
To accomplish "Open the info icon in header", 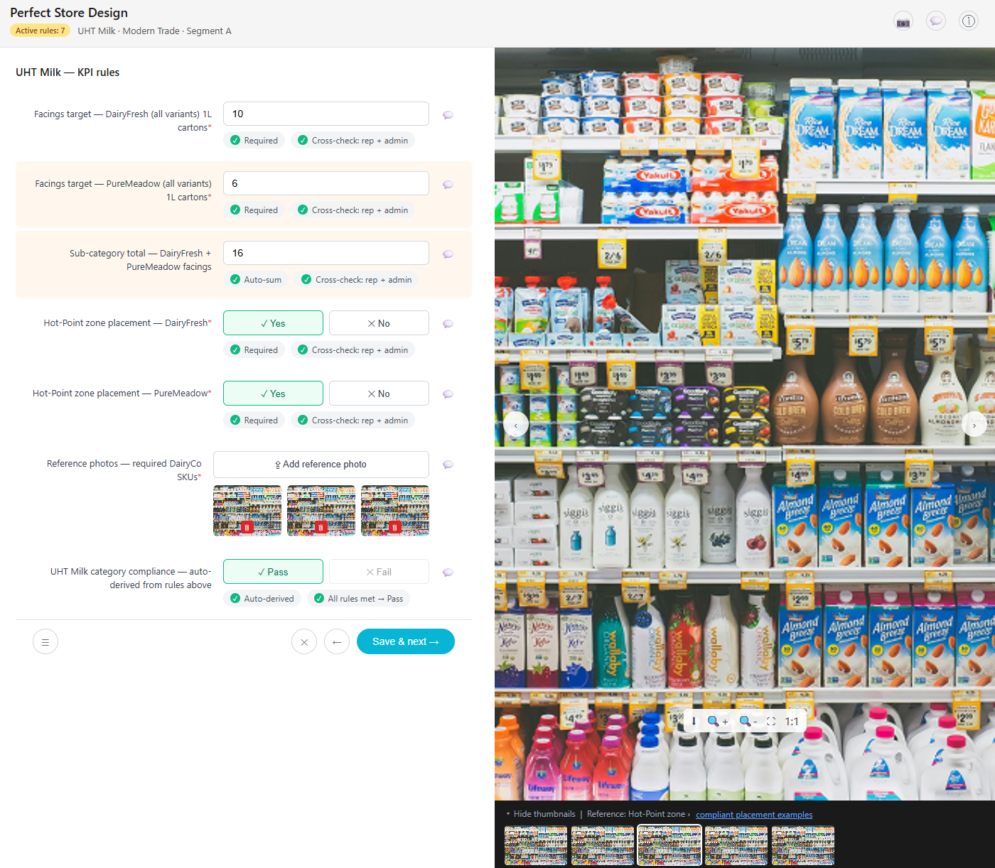I will (x=969, y=21).
